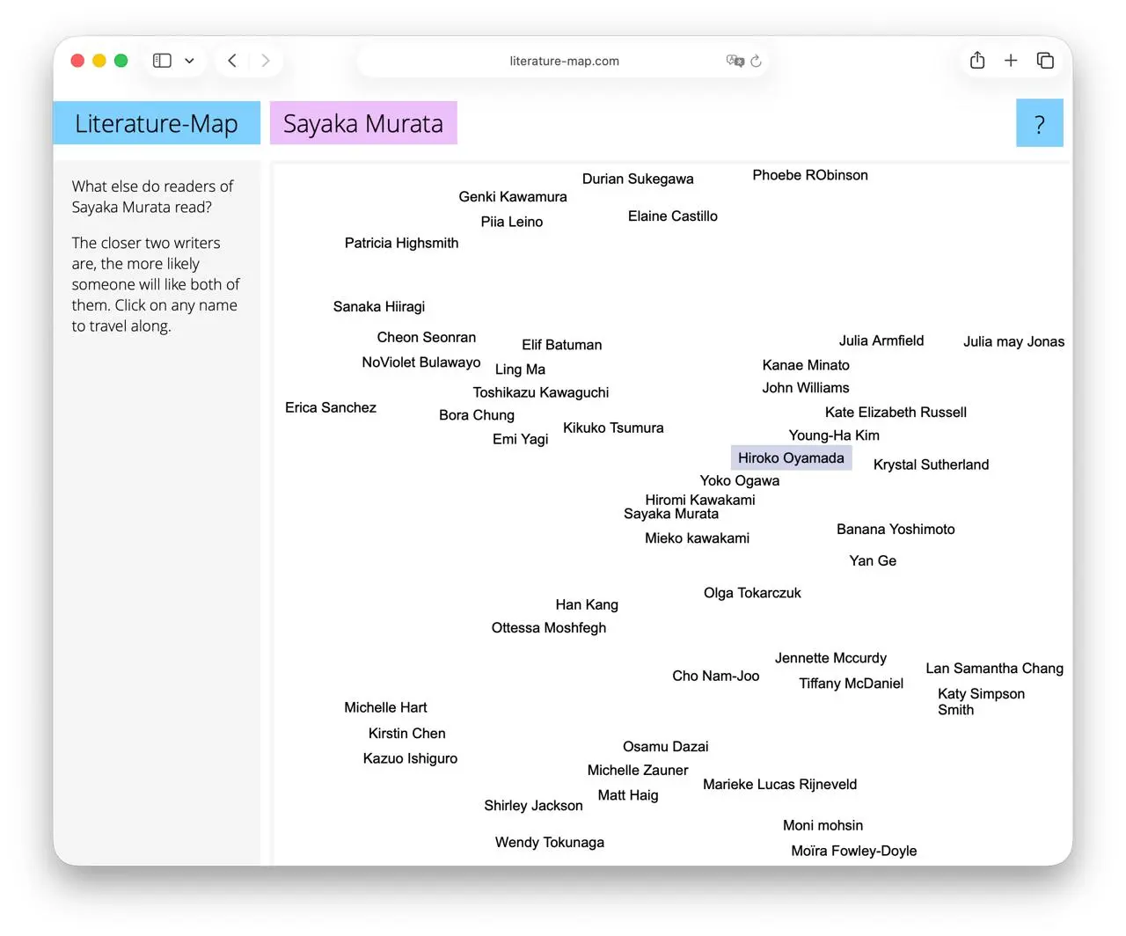Click the Sayaka Murata title header

pos(363,123)
